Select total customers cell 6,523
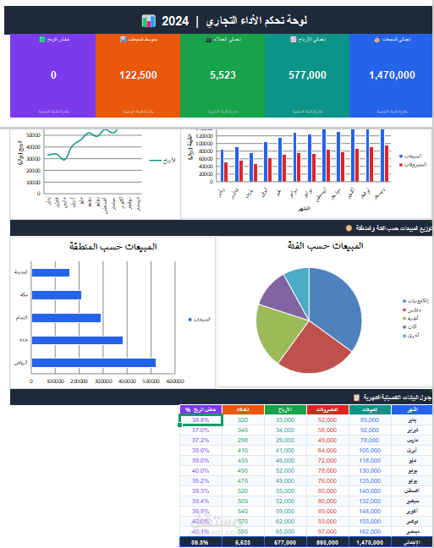The image size is (434, 548). pos(243,542)
